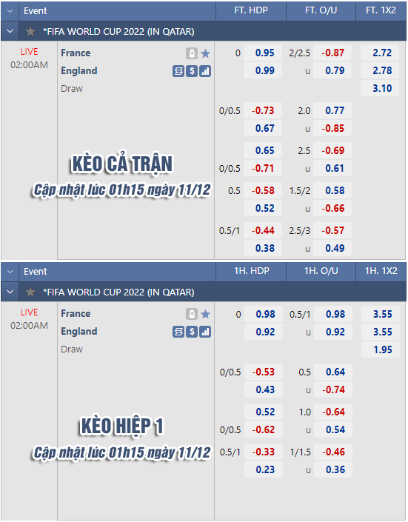Viewport: 408px width, 522px height.
Task: Open the scoreboard icon in full-time England row
Action: [x=178, y=71]
